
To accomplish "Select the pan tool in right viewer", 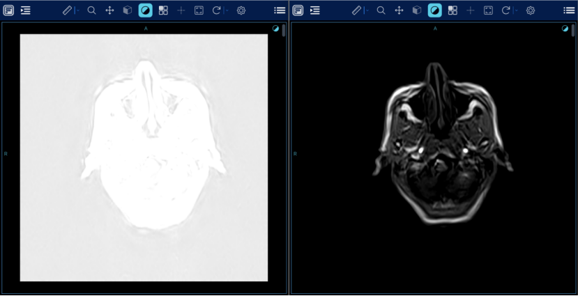I will click(399, 10).
